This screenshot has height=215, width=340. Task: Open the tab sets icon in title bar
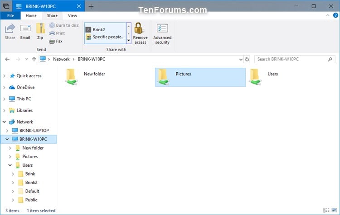(x=6, y=6)
